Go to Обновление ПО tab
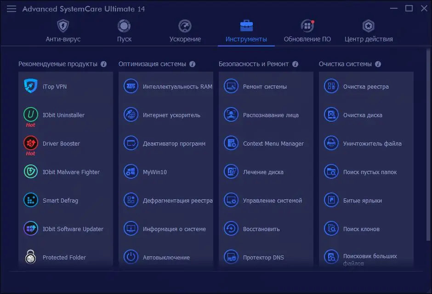The image size is (432, 294). pos(307,31)
